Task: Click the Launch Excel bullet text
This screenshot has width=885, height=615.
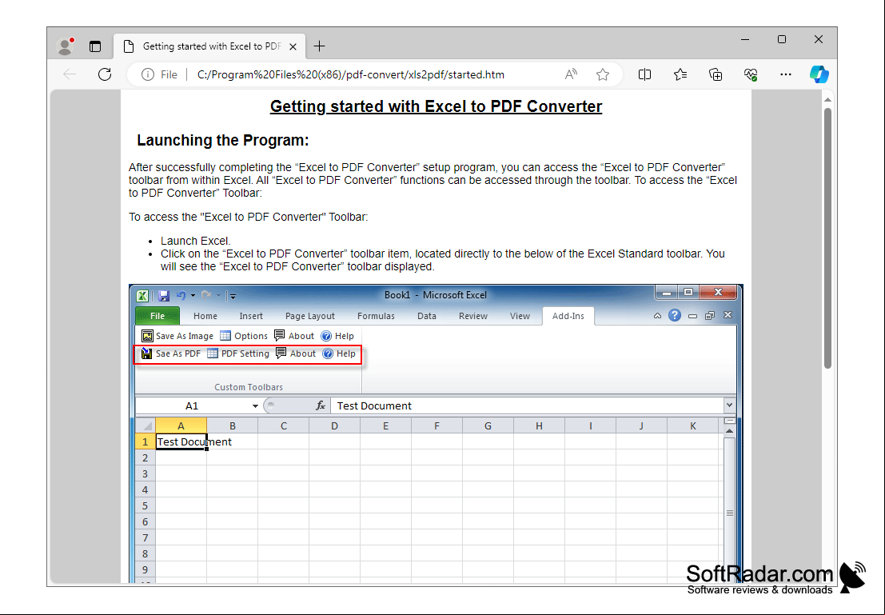Action: click(x=195, y=241)
